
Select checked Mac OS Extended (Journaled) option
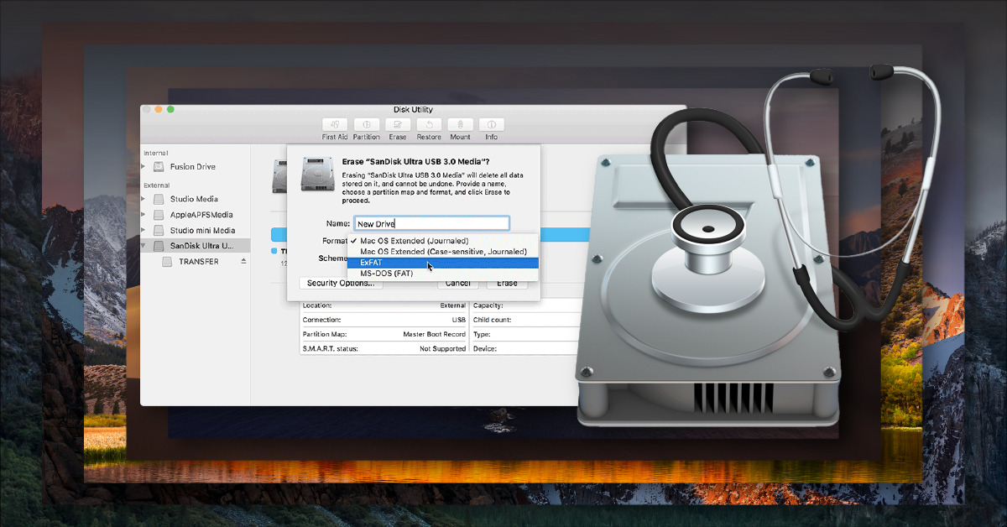(x=411, y=240)
